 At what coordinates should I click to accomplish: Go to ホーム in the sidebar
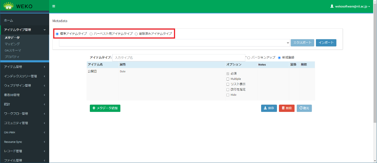[x=9, y=20]
